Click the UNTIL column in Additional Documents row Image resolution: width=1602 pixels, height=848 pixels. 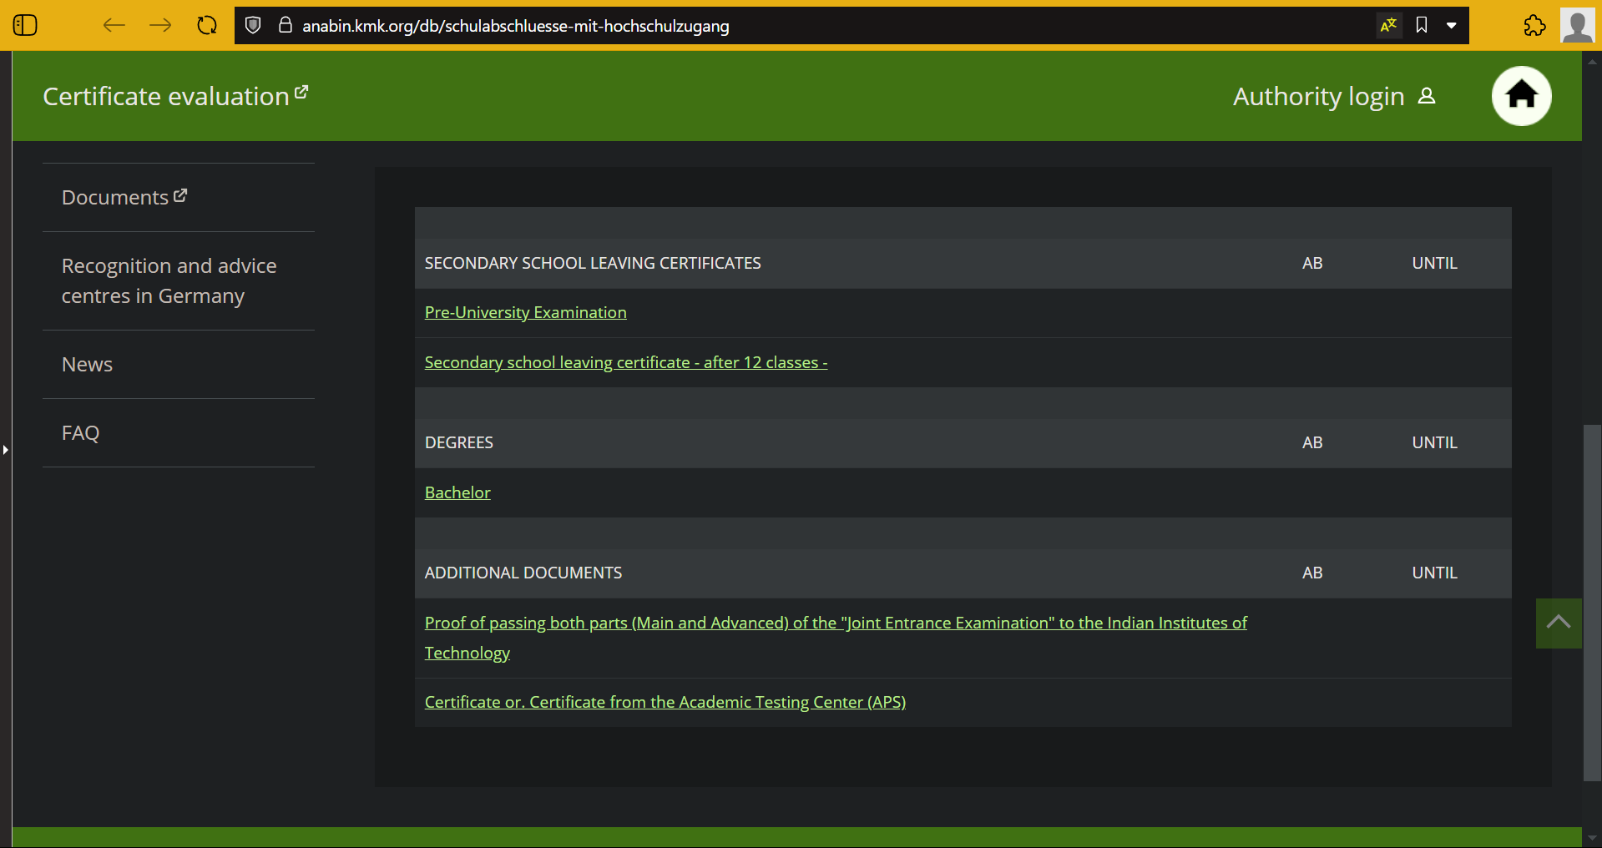click(1434, 573)
